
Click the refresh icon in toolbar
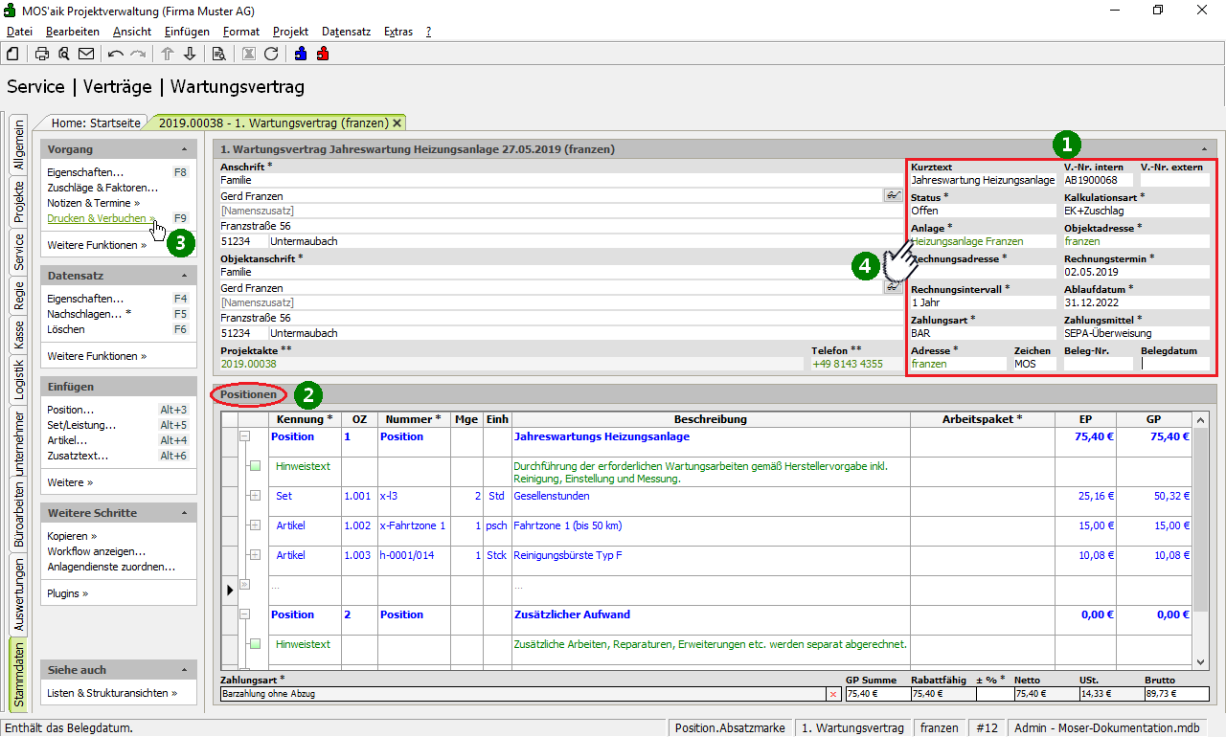tap(271, 54)
